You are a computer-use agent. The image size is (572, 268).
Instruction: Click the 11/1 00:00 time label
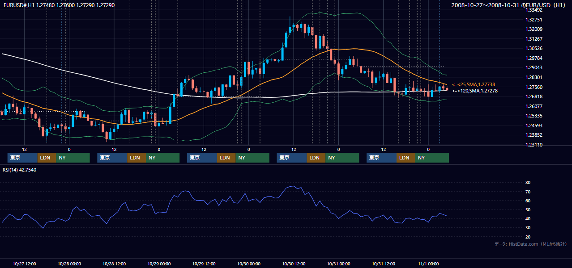pyautogui.click(x=428, y=264)
